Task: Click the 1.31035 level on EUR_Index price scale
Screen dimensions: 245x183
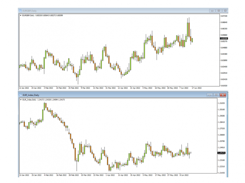Action: [221, 103]
